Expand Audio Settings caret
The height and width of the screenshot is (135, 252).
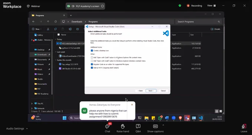point(27,128)
